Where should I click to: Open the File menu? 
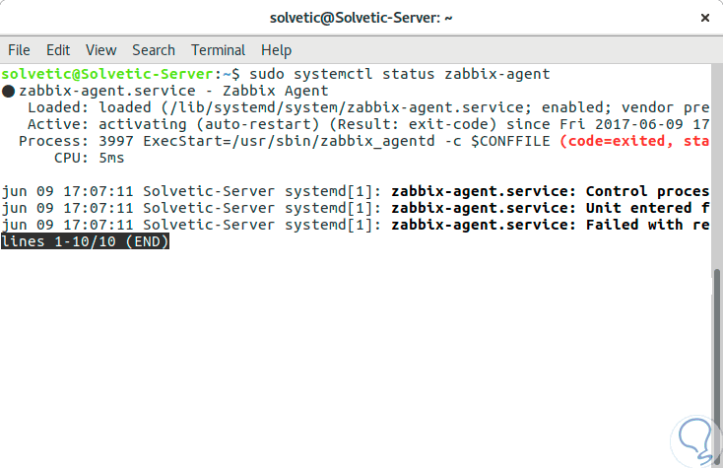click(x=19, y=50)
